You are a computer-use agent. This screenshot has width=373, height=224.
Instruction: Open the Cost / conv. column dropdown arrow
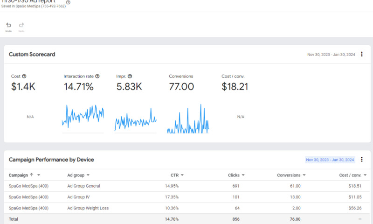pyautogui.click(x=365, y=175)
